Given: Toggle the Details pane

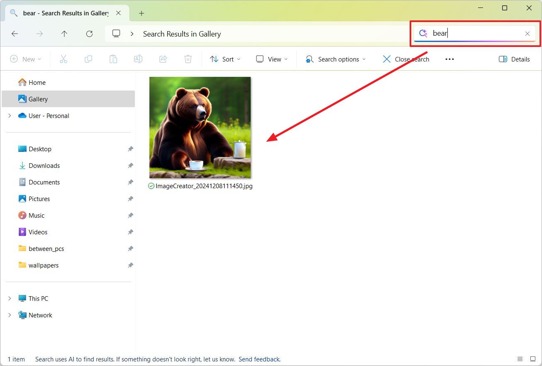Looking at the screenshot, I should point(514,59).
